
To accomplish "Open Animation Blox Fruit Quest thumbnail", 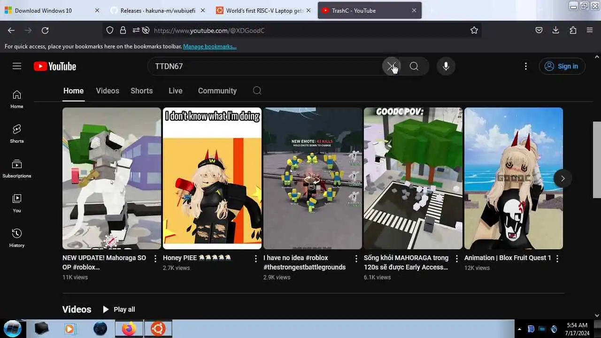I will (514, 178).
